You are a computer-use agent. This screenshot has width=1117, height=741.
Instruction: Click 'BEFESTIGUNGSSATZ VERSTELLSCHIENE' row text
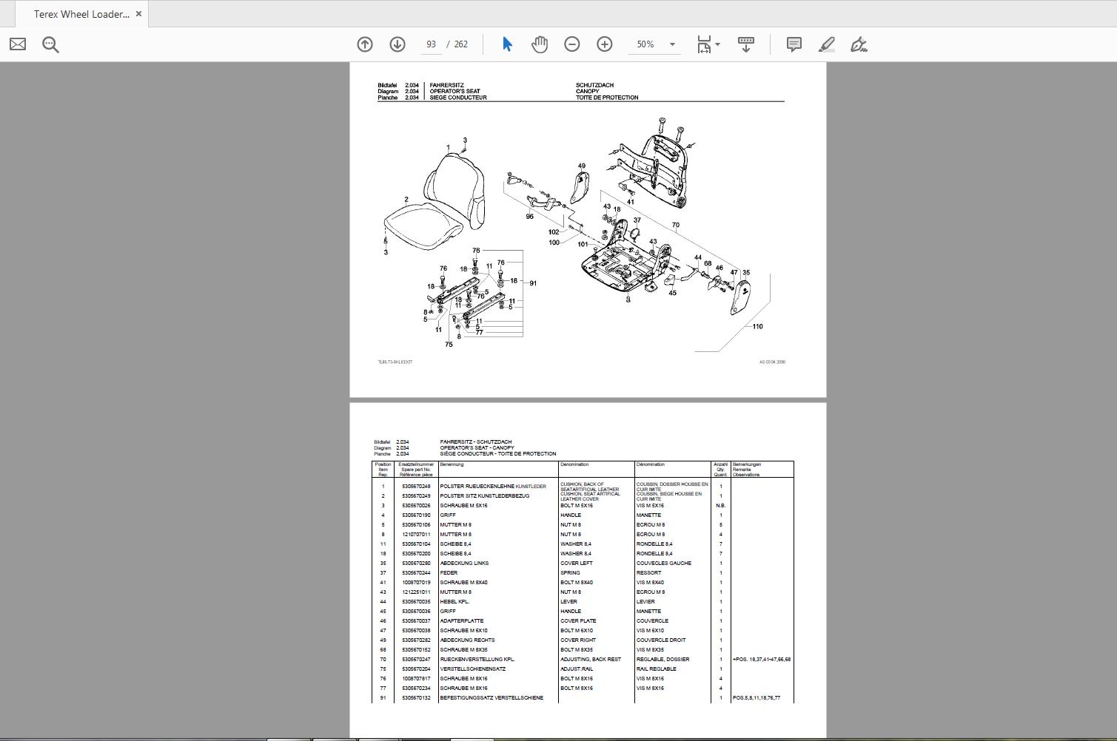tap(492, 698)
